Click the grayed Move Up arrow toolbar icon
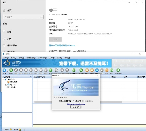146x131 pixels. click(62, 70)
